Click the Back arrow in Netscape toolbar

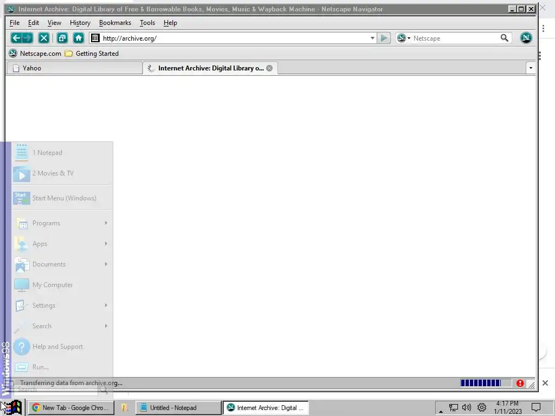click(x=16, y=38)
